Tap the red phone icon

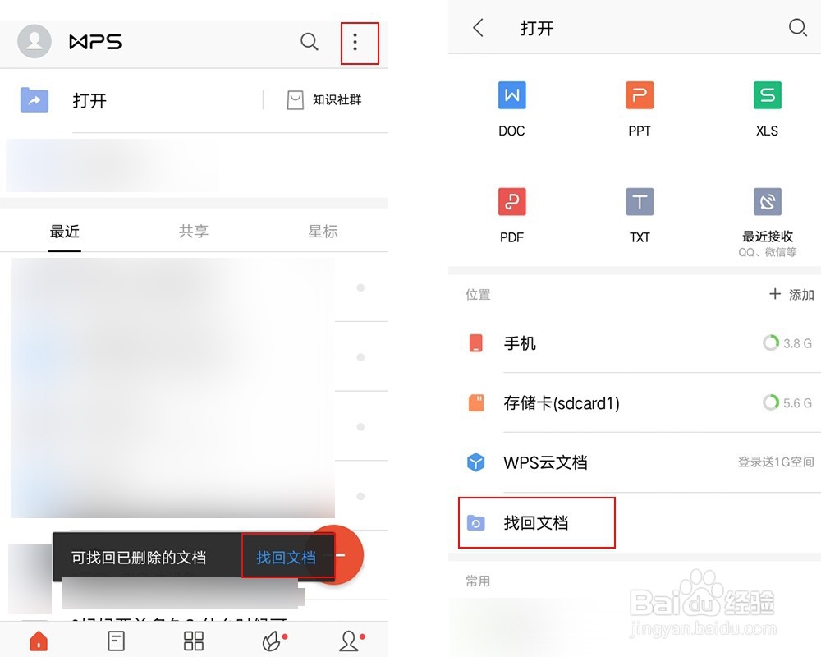point(475,343)
